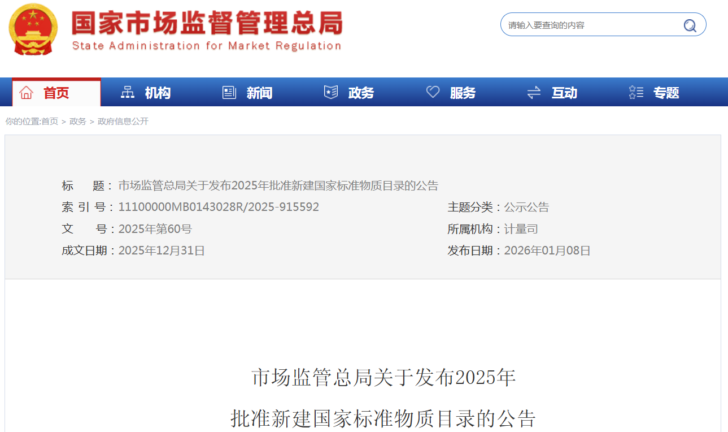
Task: Click the national emblem logo
Action: pyautogui.click(x=33, y=29)
